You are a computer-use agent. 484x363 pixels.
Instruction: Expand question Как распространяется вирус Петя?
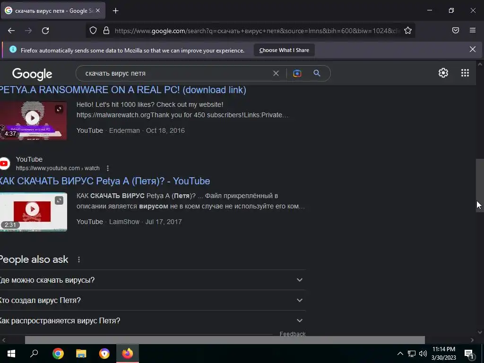pos(153,321)
